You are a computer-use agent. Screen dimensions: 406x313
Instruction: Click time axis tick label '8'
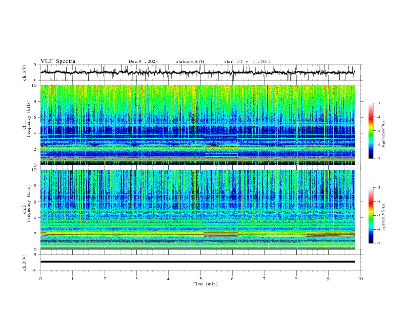[x=296, y=279]
